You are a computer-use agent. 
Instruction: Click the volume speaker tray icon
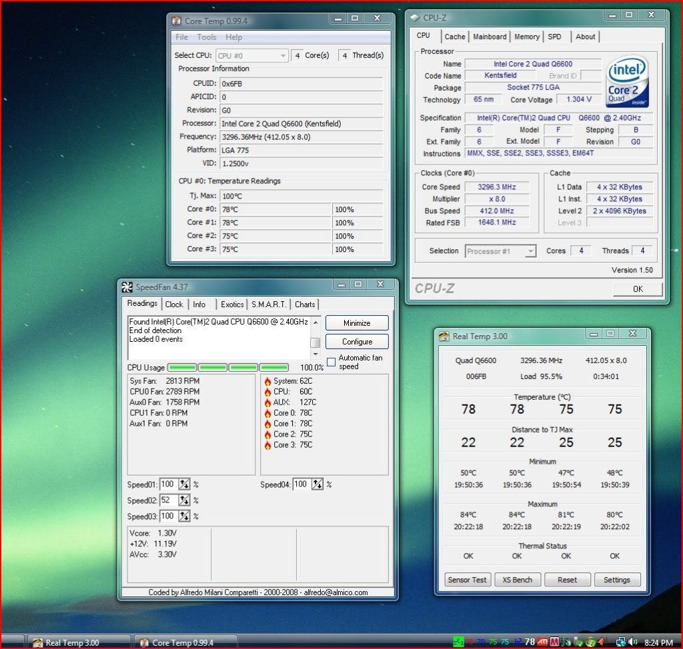633,642
